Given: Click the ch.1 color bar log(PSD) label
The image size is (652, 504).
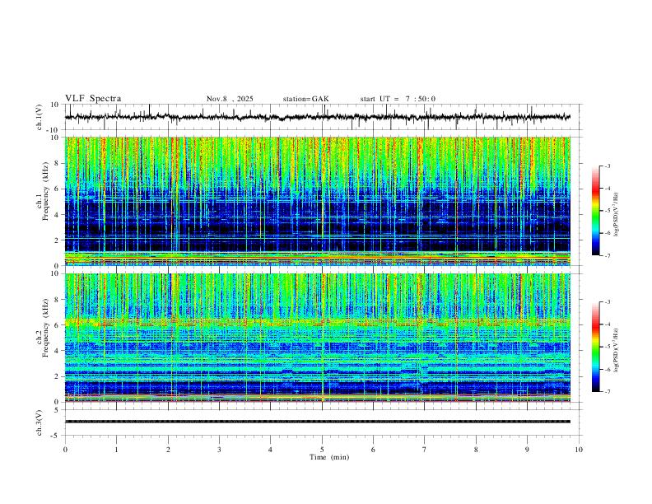Looking at the screenshot, I should (x=617, y=214).
